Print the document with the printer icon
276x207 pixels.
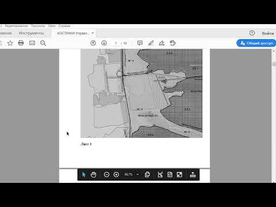coord(21,43)
